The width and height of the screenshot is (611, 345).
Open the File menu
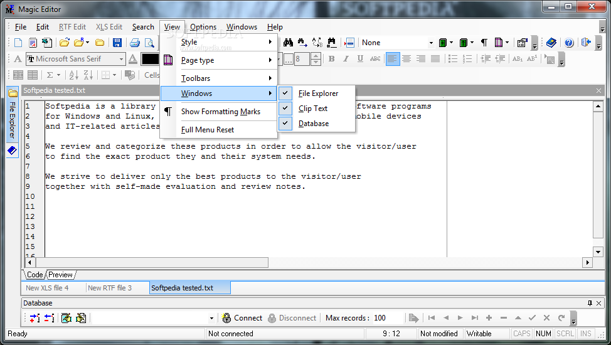[x=21, y=27]
